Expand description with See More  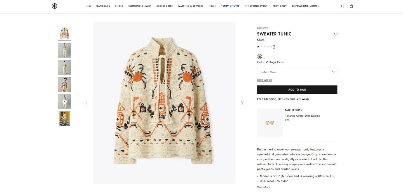(x=264, y=187)
